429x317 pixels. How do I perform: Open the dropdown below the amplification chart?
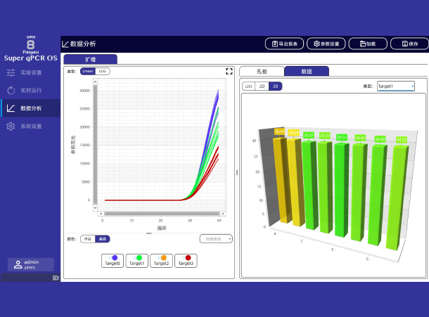(215, 239)
